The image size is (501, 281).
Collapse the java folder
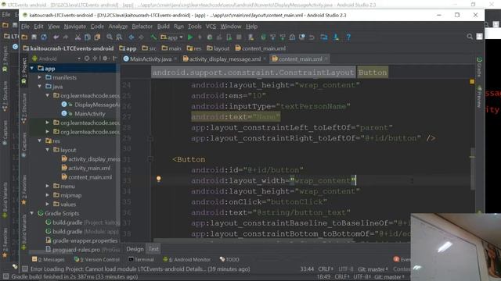click(40, 87)
